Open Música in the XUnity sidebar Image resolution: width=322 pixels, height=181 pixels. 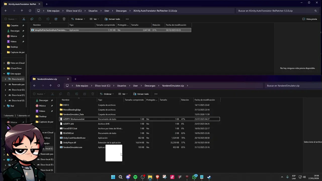coord(13,36)
